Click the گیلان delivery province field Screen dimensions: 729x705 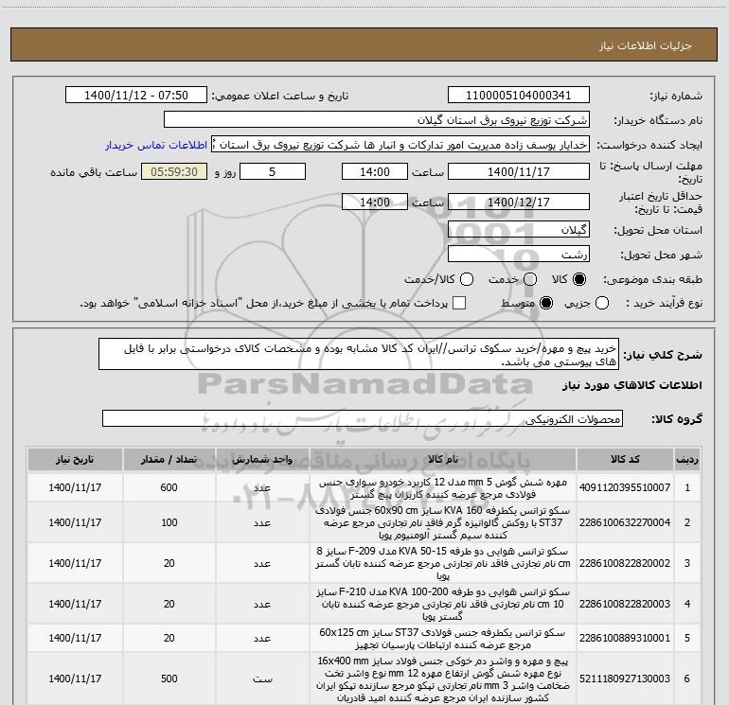[519, 230]
